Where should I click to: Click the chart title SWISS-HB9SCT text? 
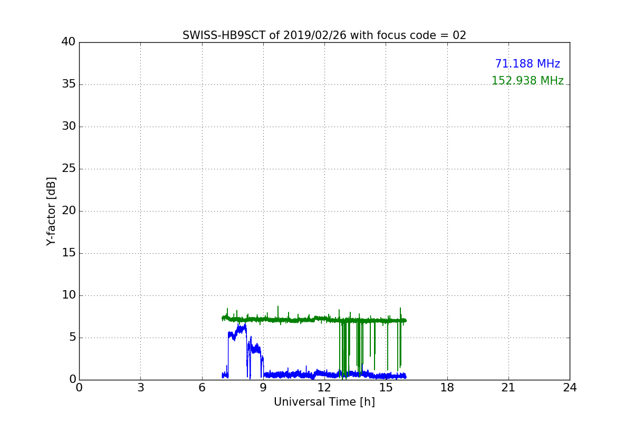point(324,35)
